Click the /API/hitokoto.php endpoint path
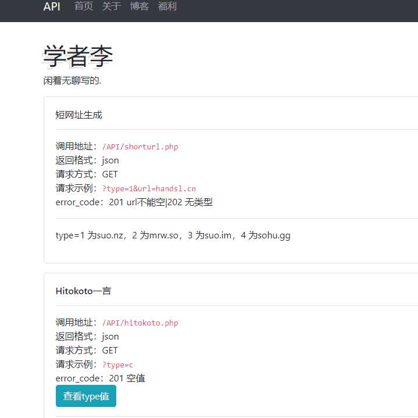The image size is (418, 418). 140,323
